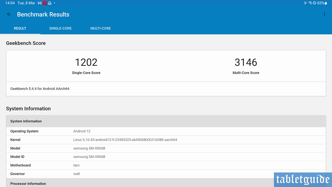Click the Kernel row label
The image size is (332, 187).
click(15, 140)
